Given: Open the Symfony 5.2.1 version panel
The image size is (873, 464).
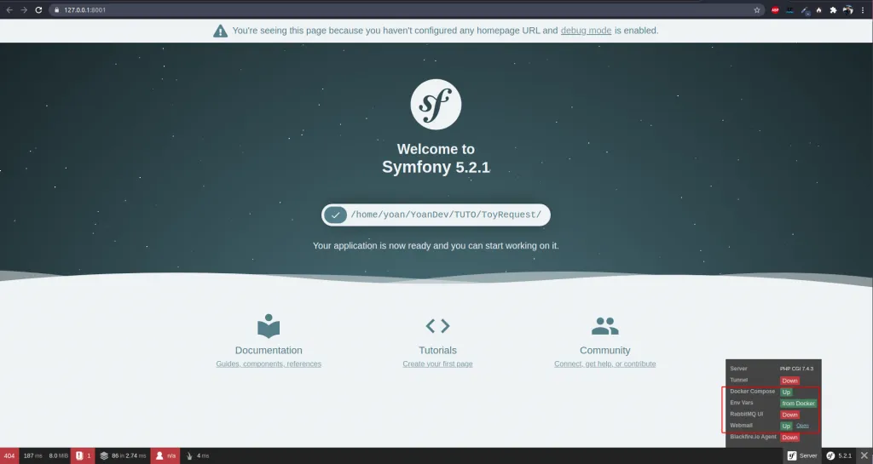Looking at the screenshot, I should pyautogui.click(x=838, y=455).
